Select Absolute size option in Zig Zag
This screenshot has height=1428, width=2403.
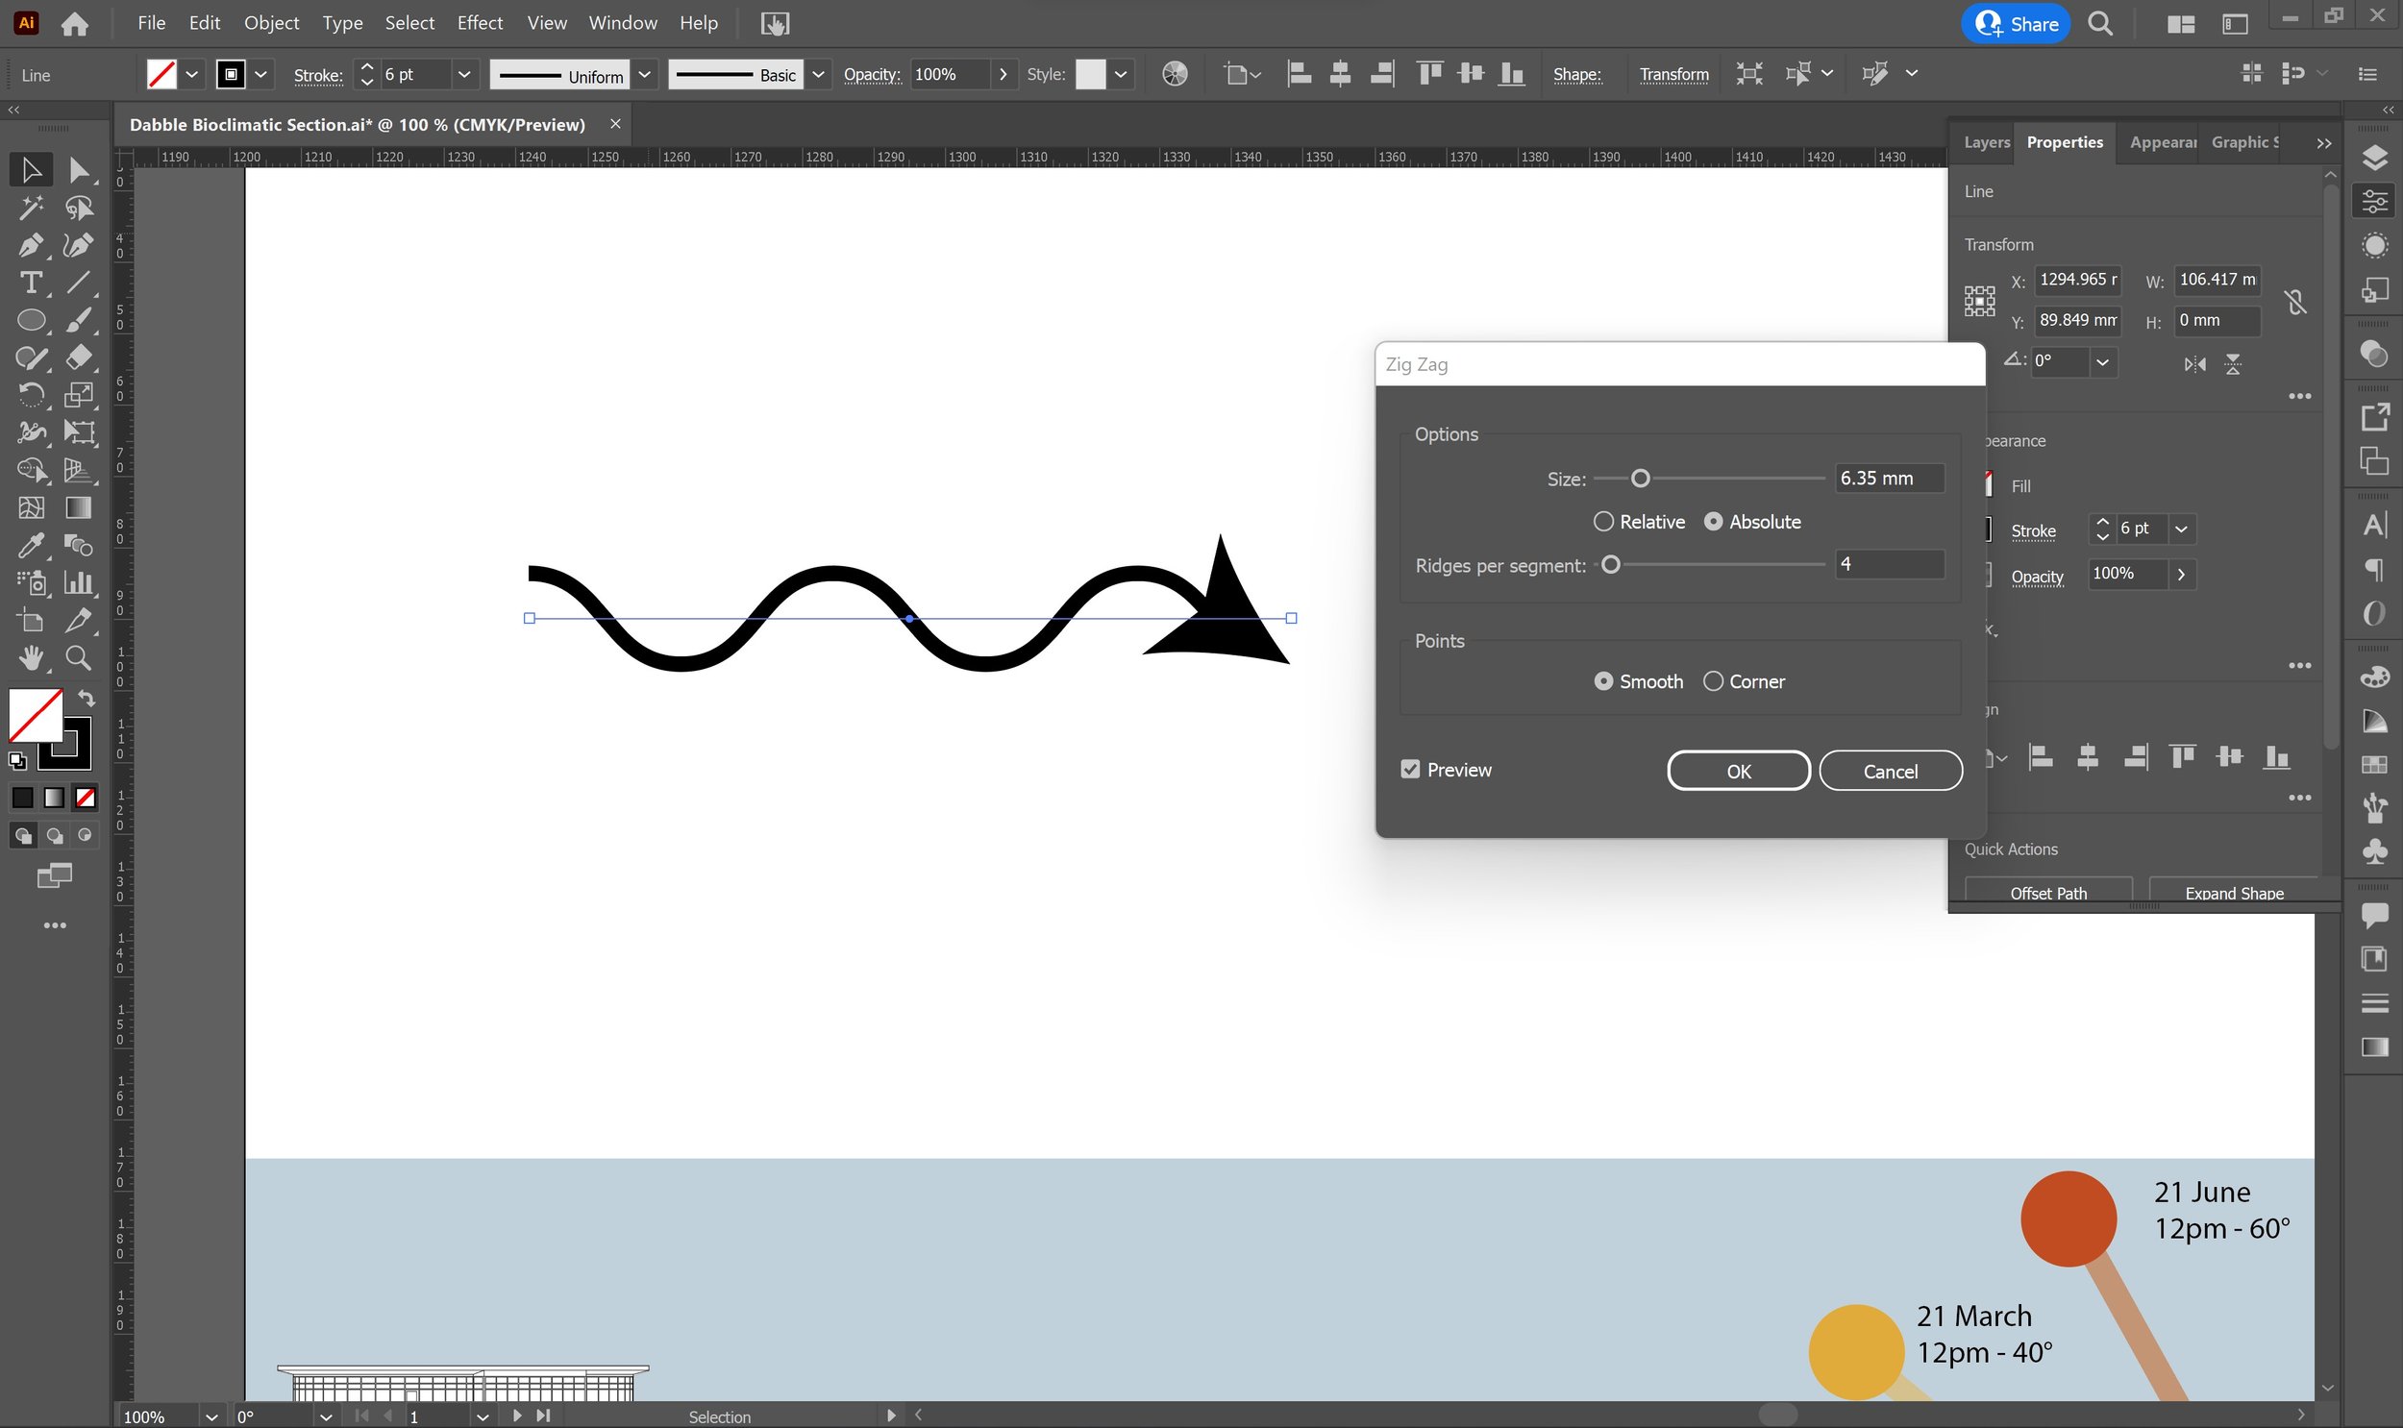[x=1713, y=520]
